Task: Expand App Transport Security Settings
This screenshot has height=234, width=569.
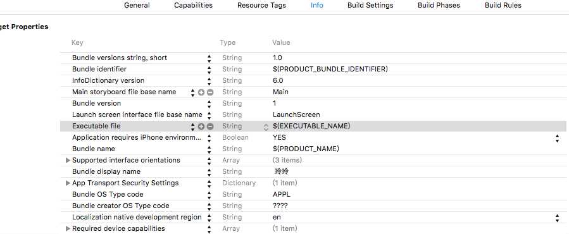Action: coord(68,183)
